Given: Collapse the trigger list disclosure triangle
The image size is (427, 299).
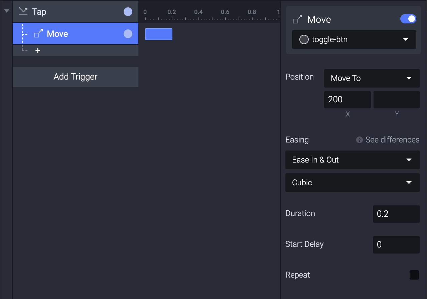Looking at the screenshot, I should click(6, 11).
